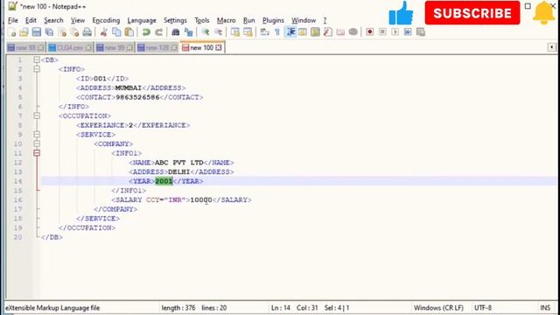The width and height of the screenshot is (560, 315).
Task: Click the tab bar scroll arrow
Action: [x=552, y=47]
